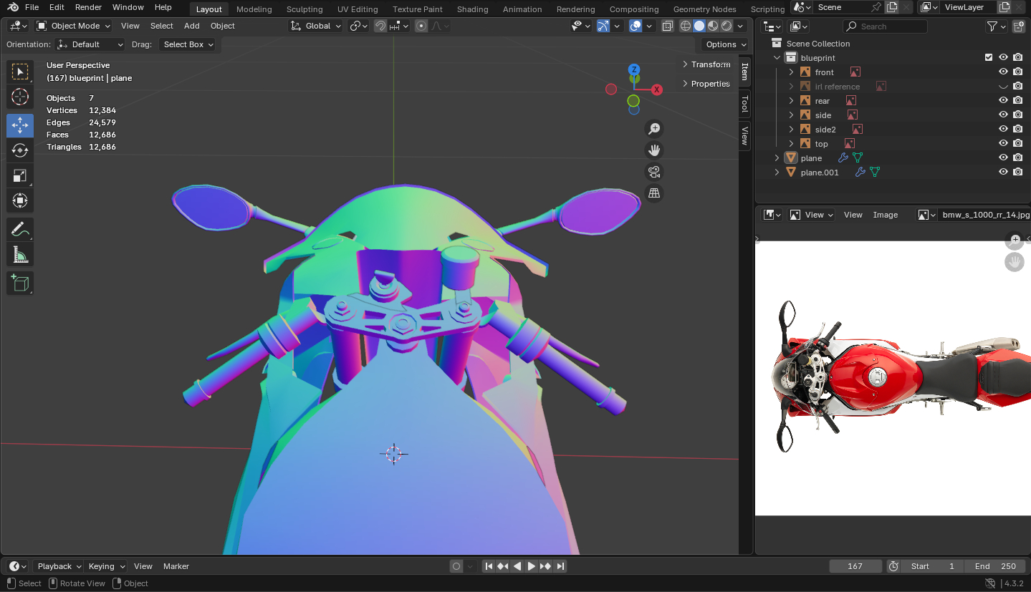Click the Options button in viewport header
The image size is (1031, 592).
(725, 44)
